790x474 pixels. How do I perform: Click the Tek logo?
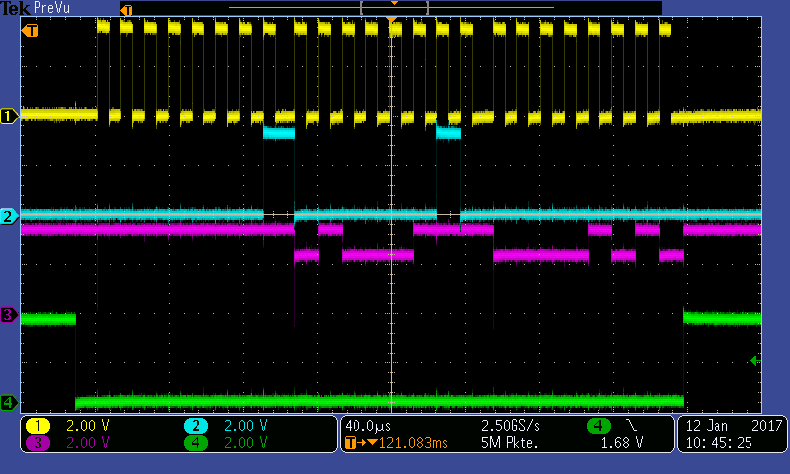[x=15, y=8]
